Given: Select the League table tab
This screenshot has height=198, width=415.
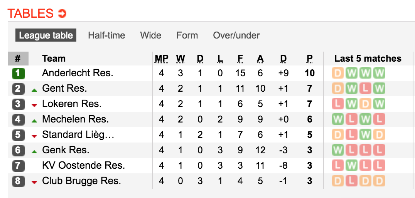Looking at the screenshot, I should [46, 35].
